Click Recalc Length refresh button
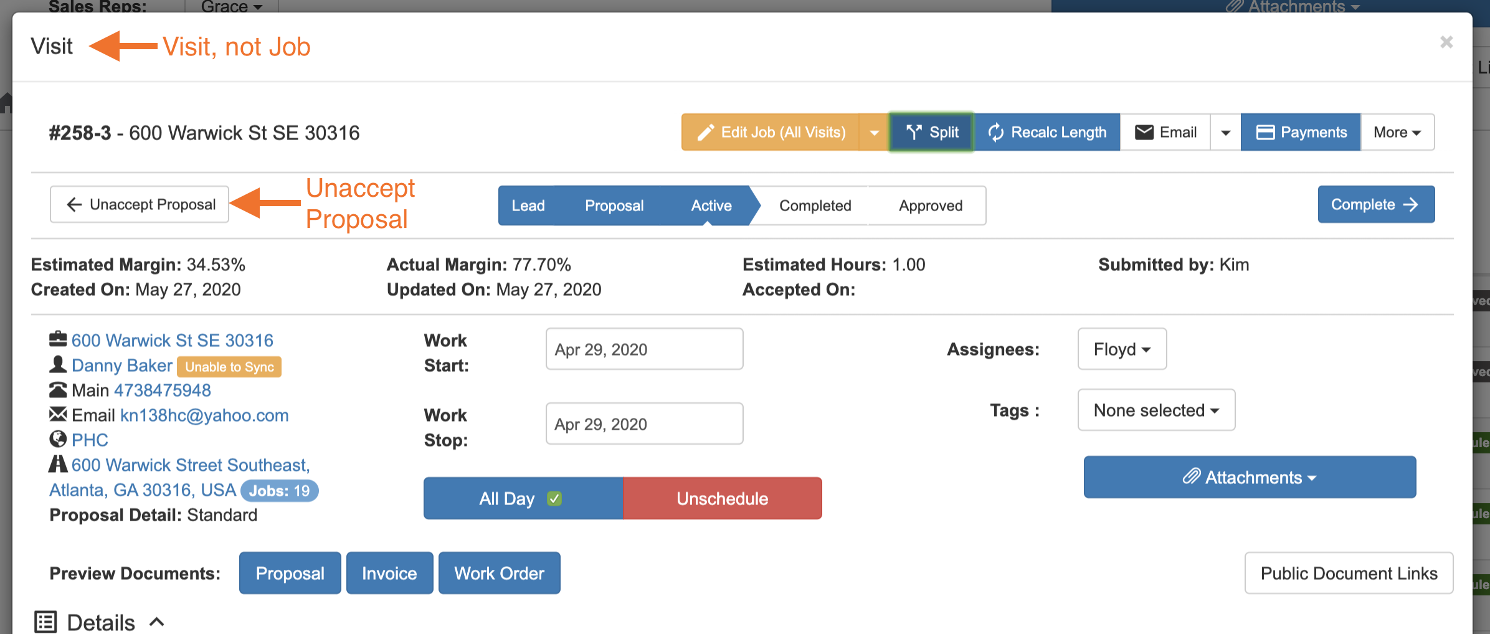The height and width of the screenshot is (634, 1490). (x=1047, y=132)
